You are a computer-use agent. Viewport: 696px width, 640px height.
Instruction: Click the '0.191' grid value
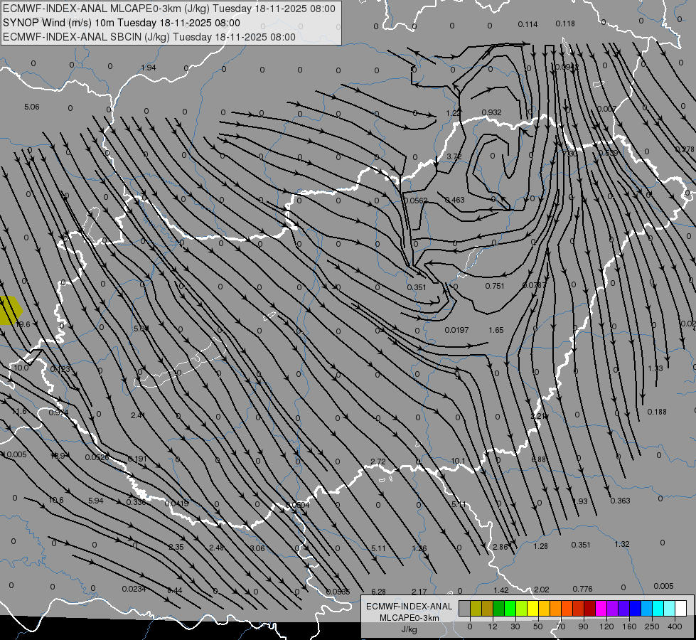click(137, 459)
